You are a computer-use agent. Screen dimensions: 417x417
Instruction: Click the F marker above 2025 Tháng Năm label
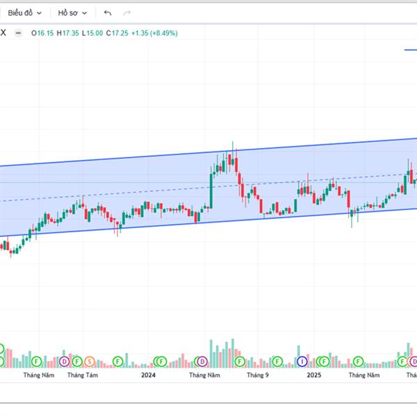pyautogui.click(x=358, y=361)
